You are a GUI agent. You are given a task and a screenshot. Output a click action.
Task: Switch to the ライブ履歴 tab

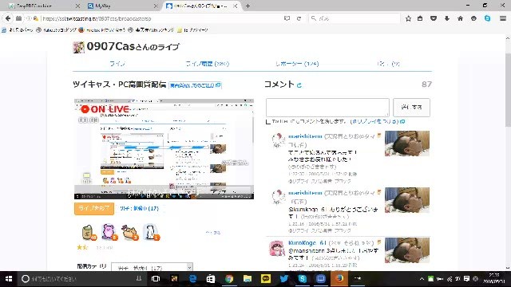click(208, 64)
